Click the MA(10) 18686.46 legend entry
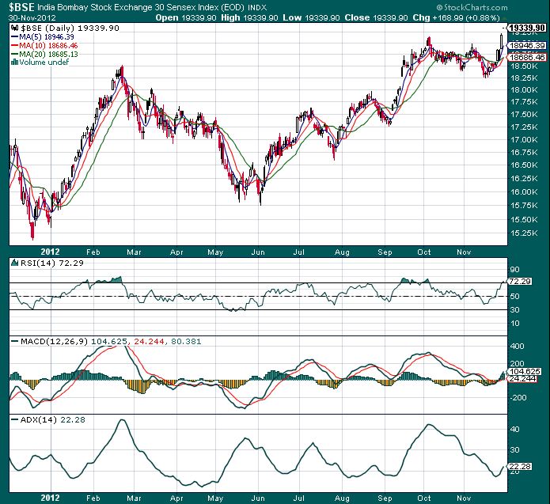This screenshot has width=550, height=504. (x=48, y=46)
